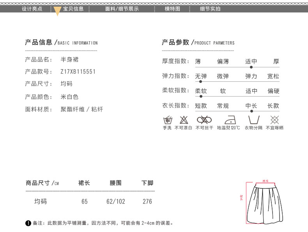Click the 手洗 hand wash icon

pyautogui.click(x=168, y=120)
